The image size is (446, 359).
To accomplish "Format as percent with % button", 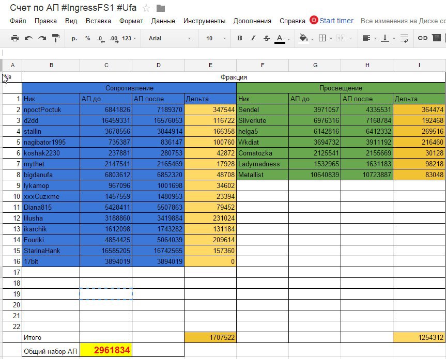I will 88,38.
